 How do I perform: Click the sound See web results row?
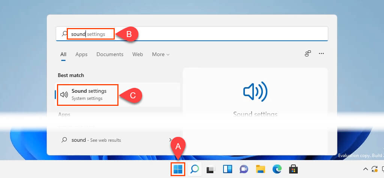pyautogui.click(x=114, y=140)
